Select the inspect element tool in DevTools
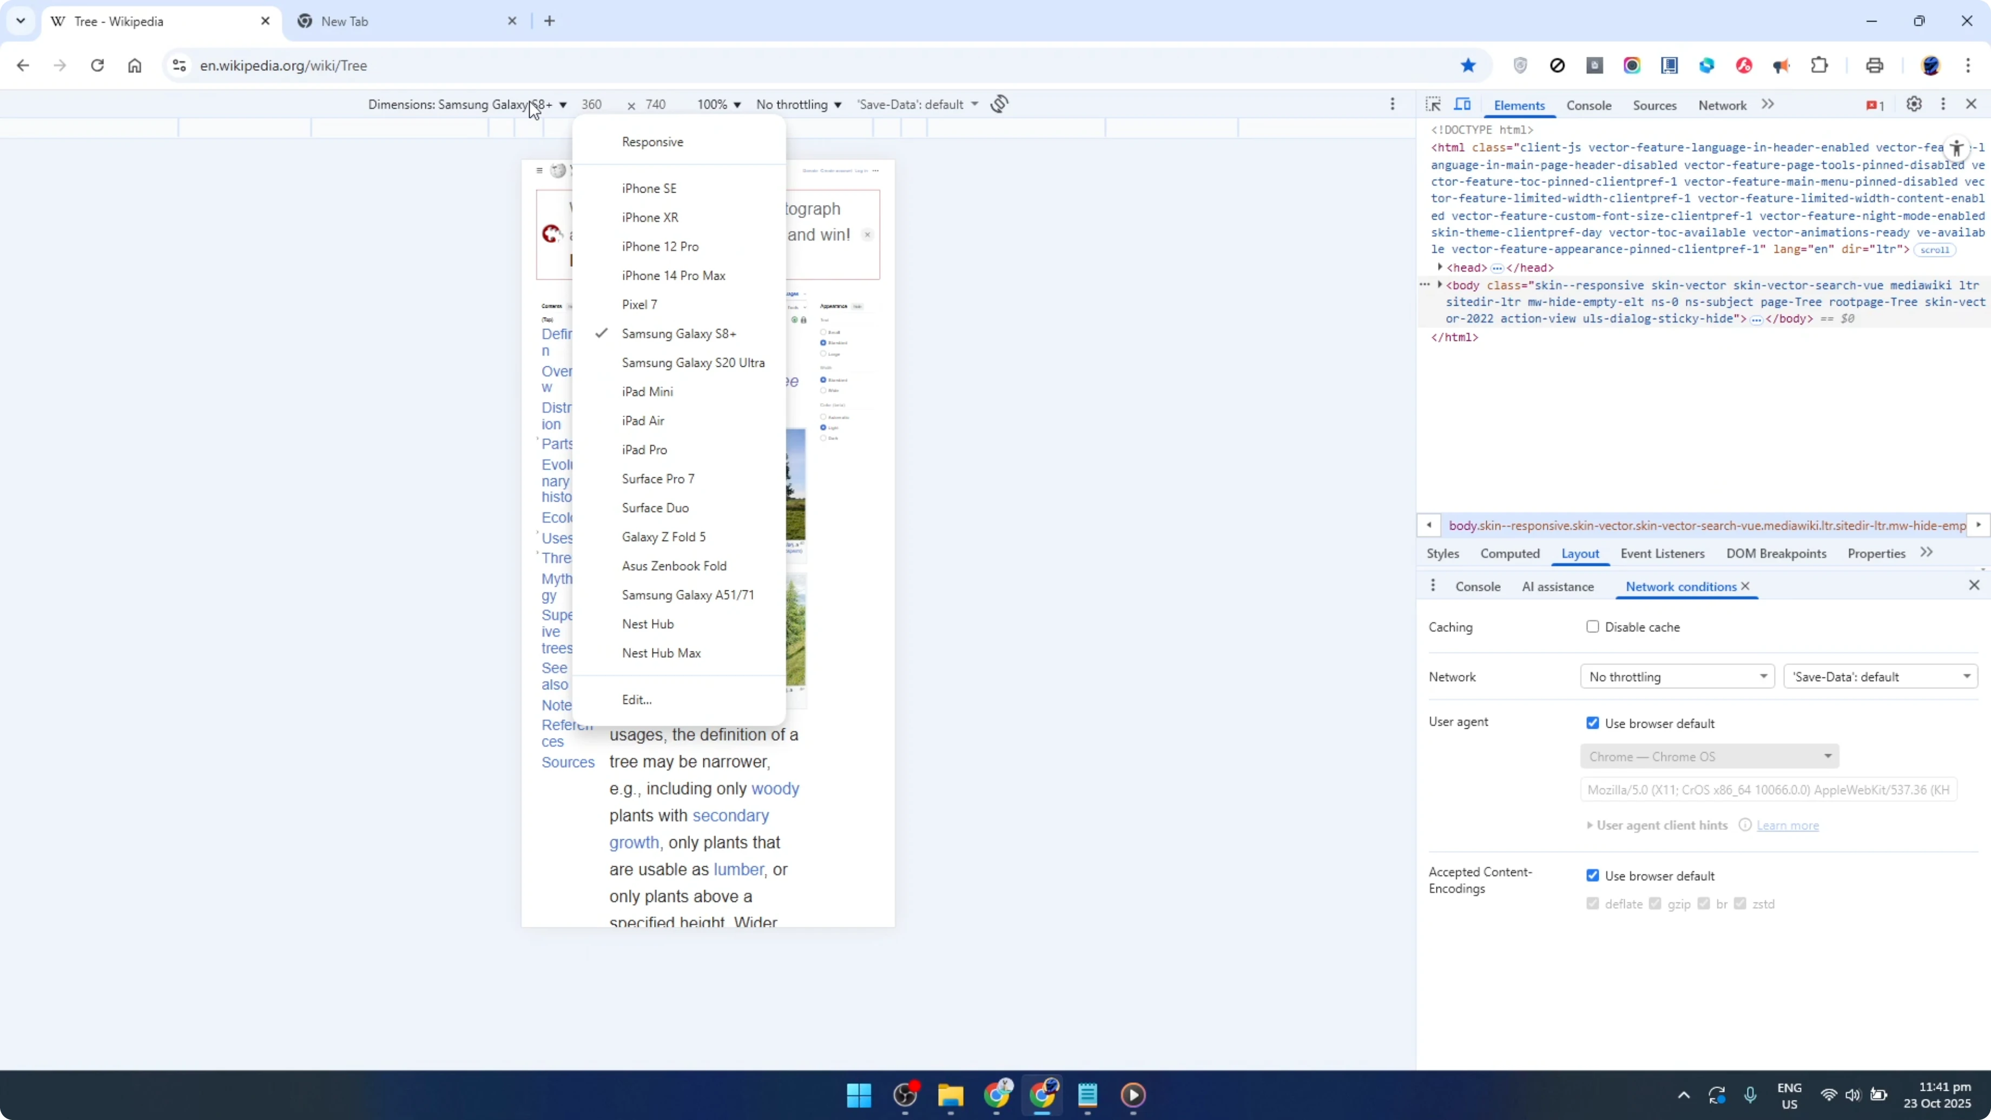 pyautogui.click(x=1433, y=103)
